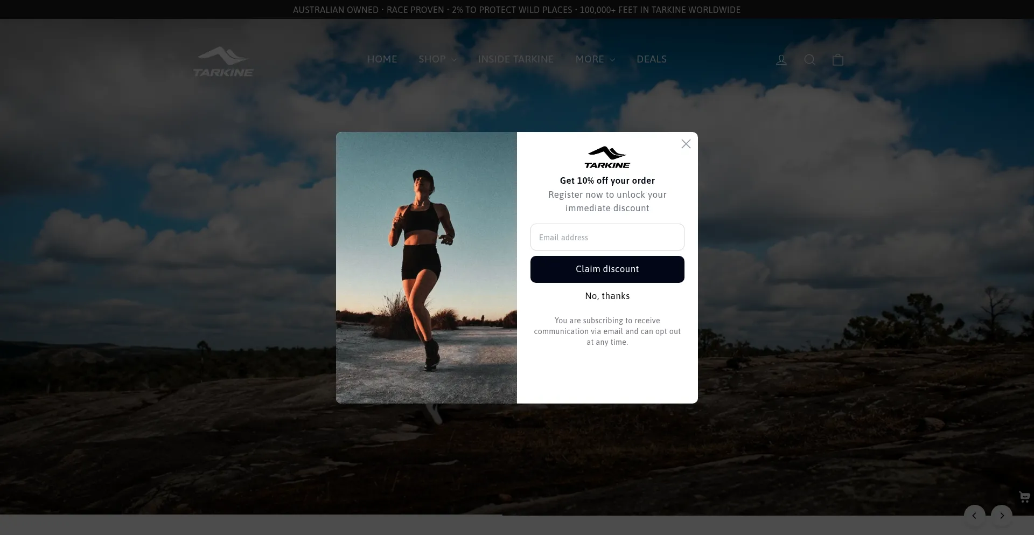Click the 'Get 10% off your order' heading
Viewport: 1034px width, 535px height.
[607, 180]
